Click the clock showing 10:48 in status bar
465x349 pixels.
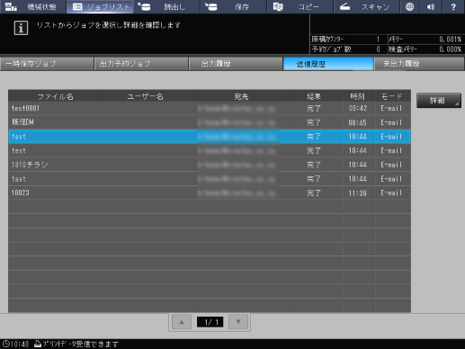click(16, 344)
